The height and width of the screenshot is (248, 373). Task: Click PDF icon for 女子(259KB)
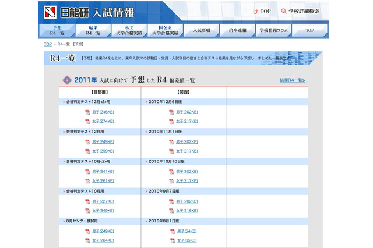[87, 151]
